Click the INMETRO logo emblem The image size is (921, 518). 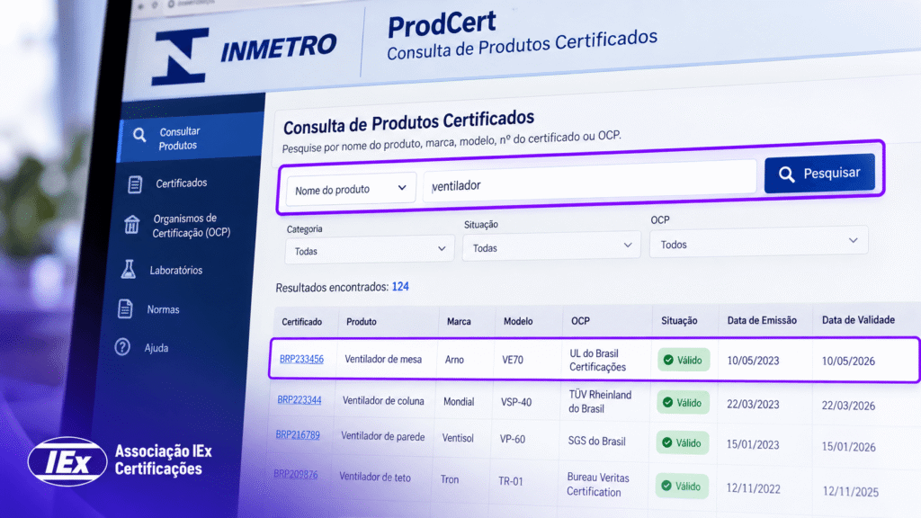point(181,57)
